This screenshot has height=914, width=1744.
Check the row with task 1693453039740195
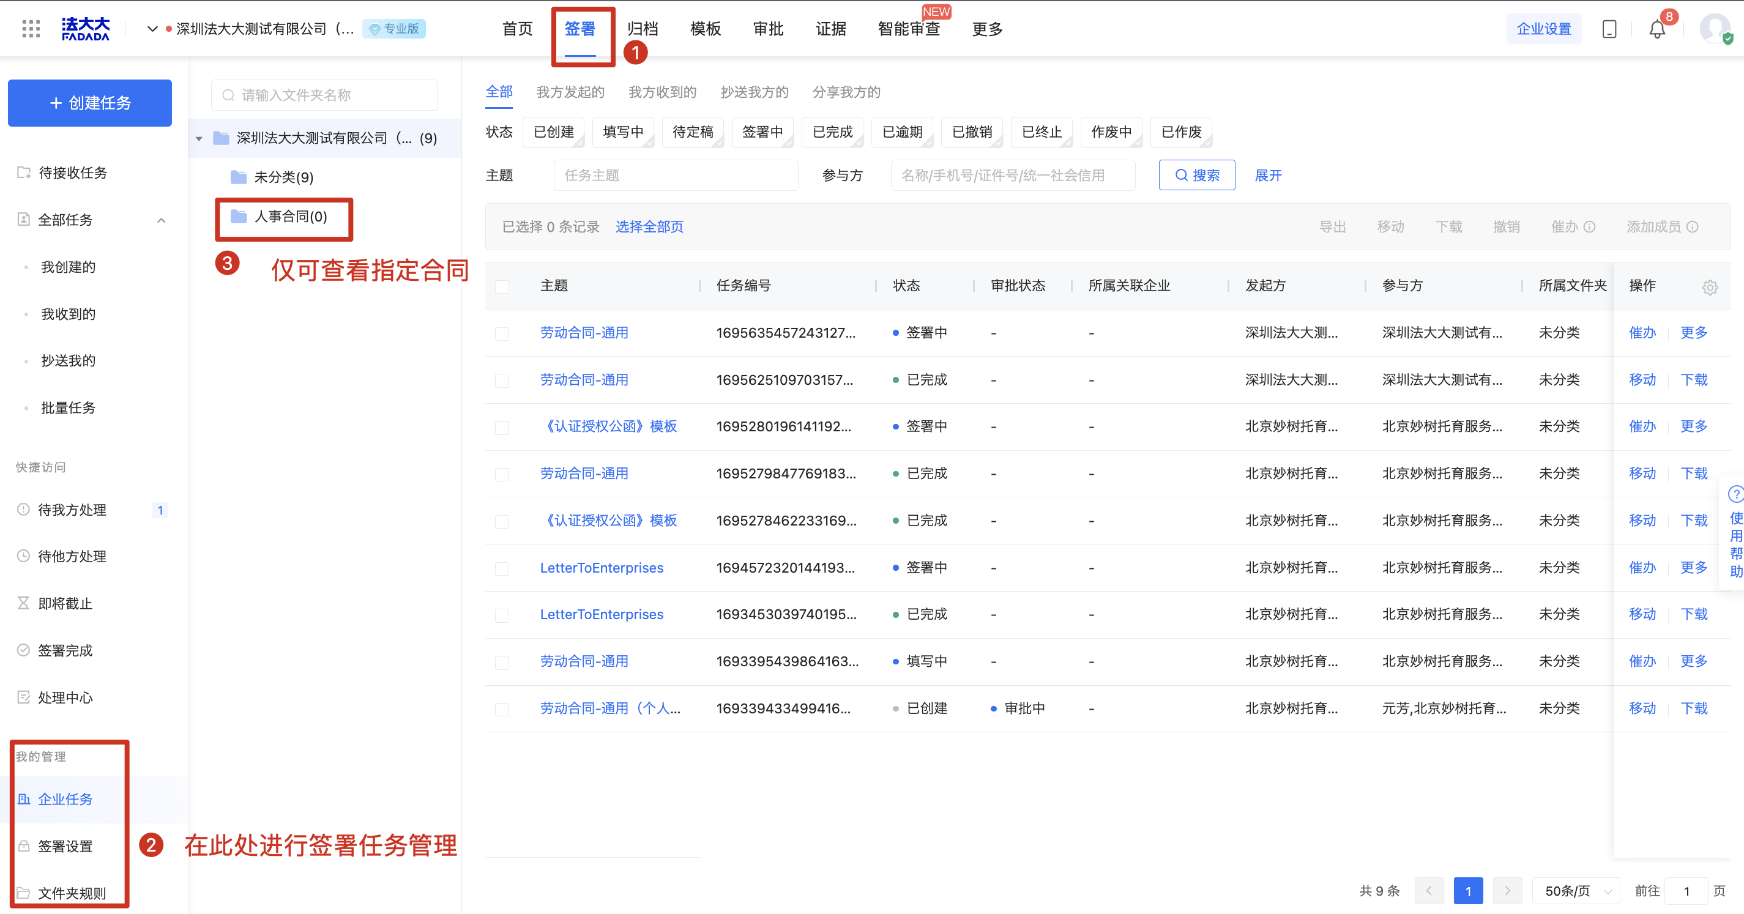coord(502,615)
